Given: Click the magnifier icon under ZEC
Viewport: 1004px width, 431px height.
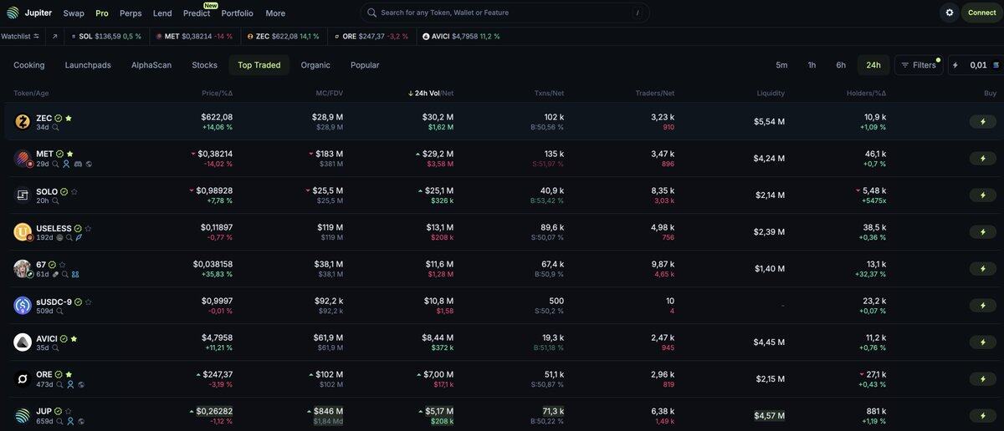Looking at the screenshot, I should [56, 128].
